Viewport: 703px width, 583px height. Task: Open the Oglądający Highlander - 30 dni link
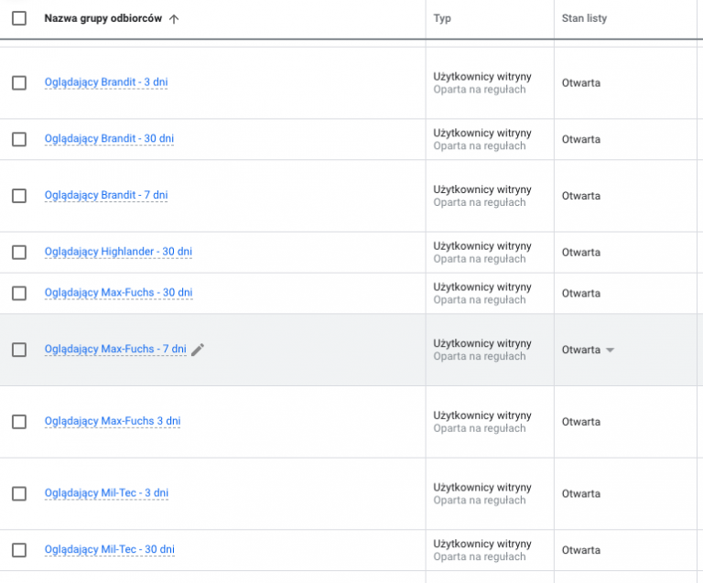[118, 252]
